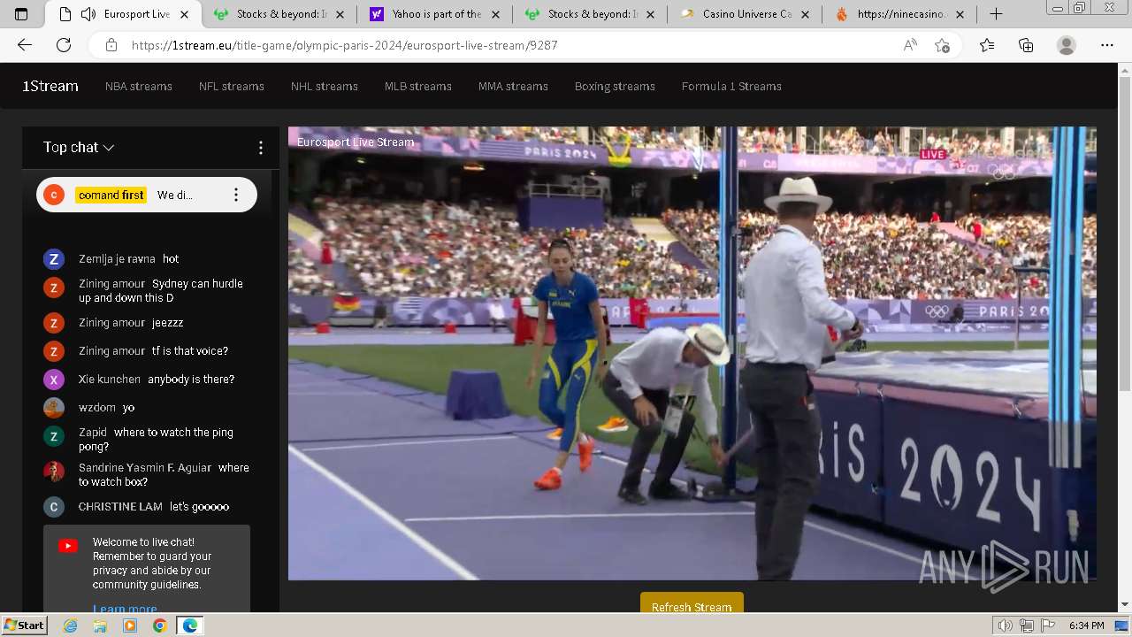Viewport: 1132px width, 637px height.
Task: Open the chat panel three-dot options menu
Action: click(x=261, y=148)
